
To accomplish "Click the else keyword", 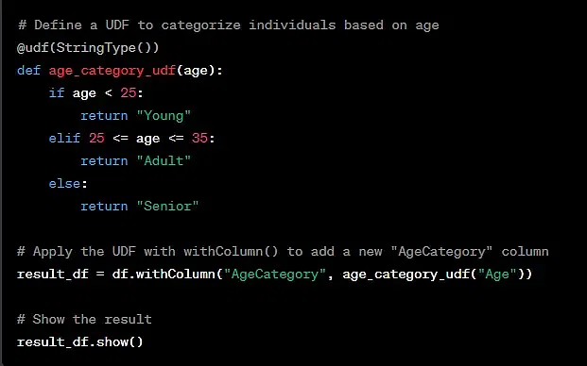I will [x=64, y=183].
